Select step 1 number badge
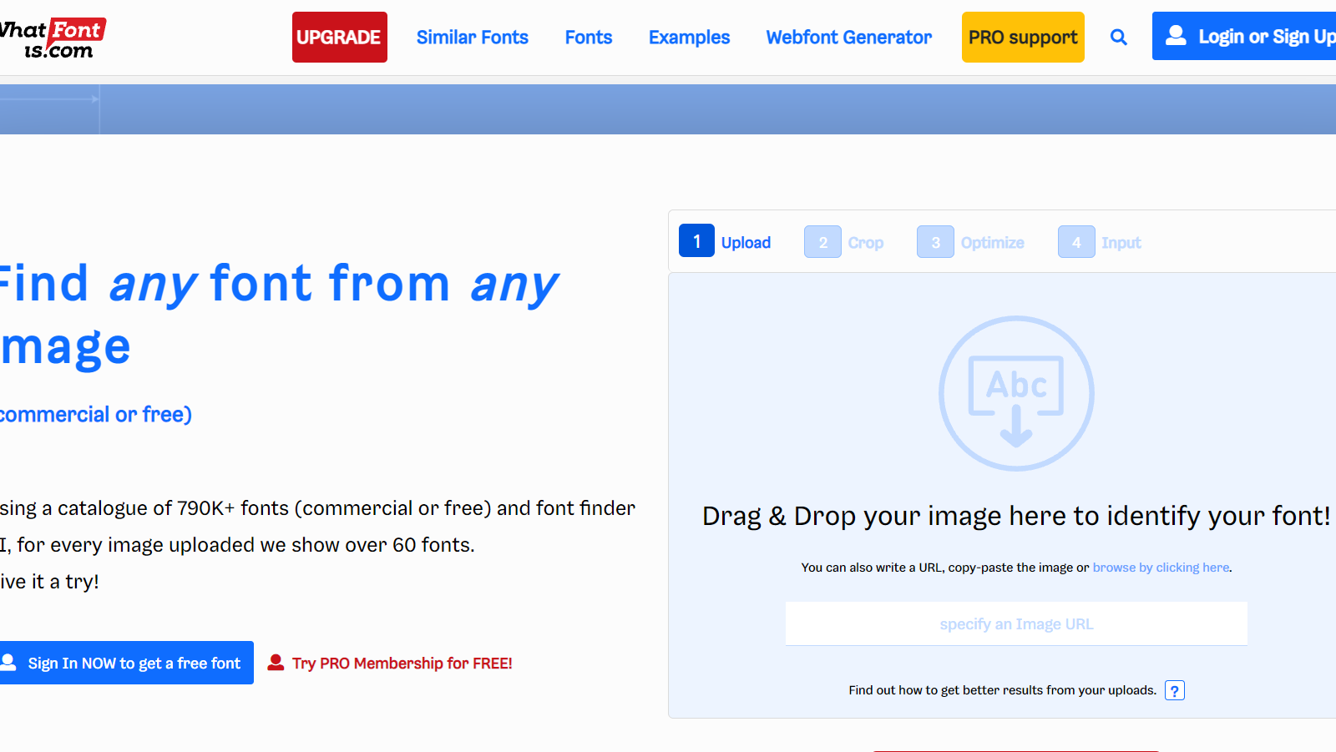Viewport: 1336px width, 752px height. (696, 241)
